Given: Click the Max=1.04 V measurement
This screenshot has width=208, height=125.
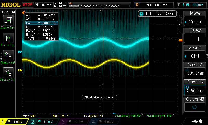Looking at the screenshot, I should tap(61, 116).
